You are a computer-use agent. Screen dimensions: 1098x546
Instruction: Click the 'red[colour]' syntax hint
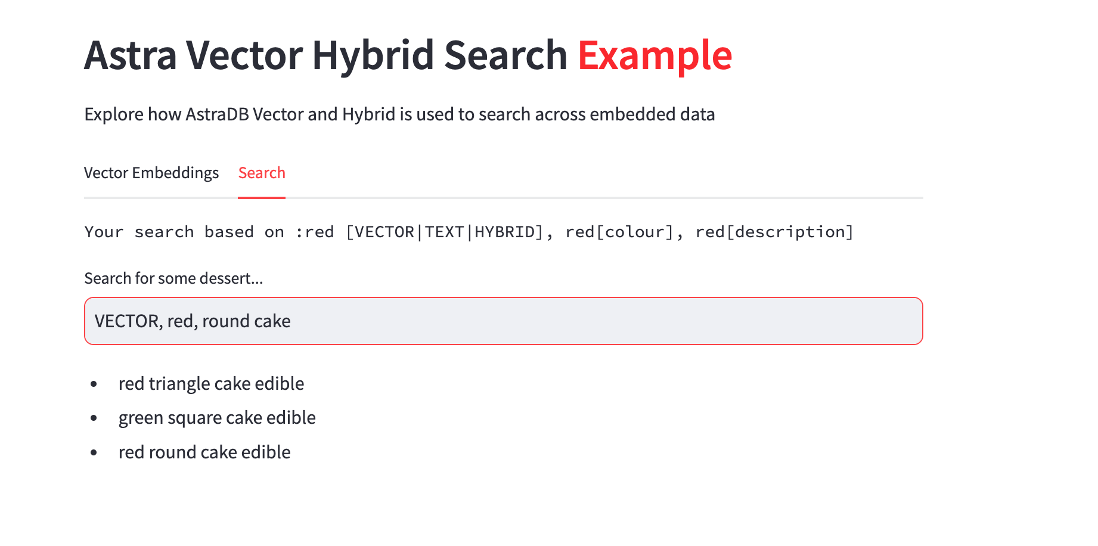point(620,232)
